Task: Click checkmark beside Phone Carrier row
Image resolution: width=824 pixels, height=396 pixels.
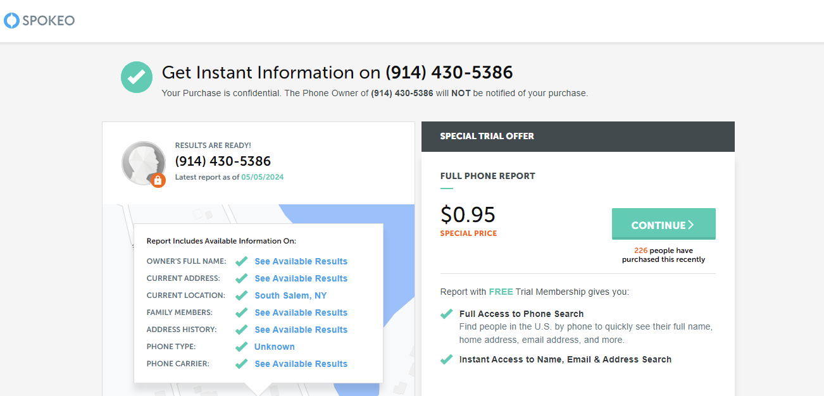Action: tap(241, 364)
